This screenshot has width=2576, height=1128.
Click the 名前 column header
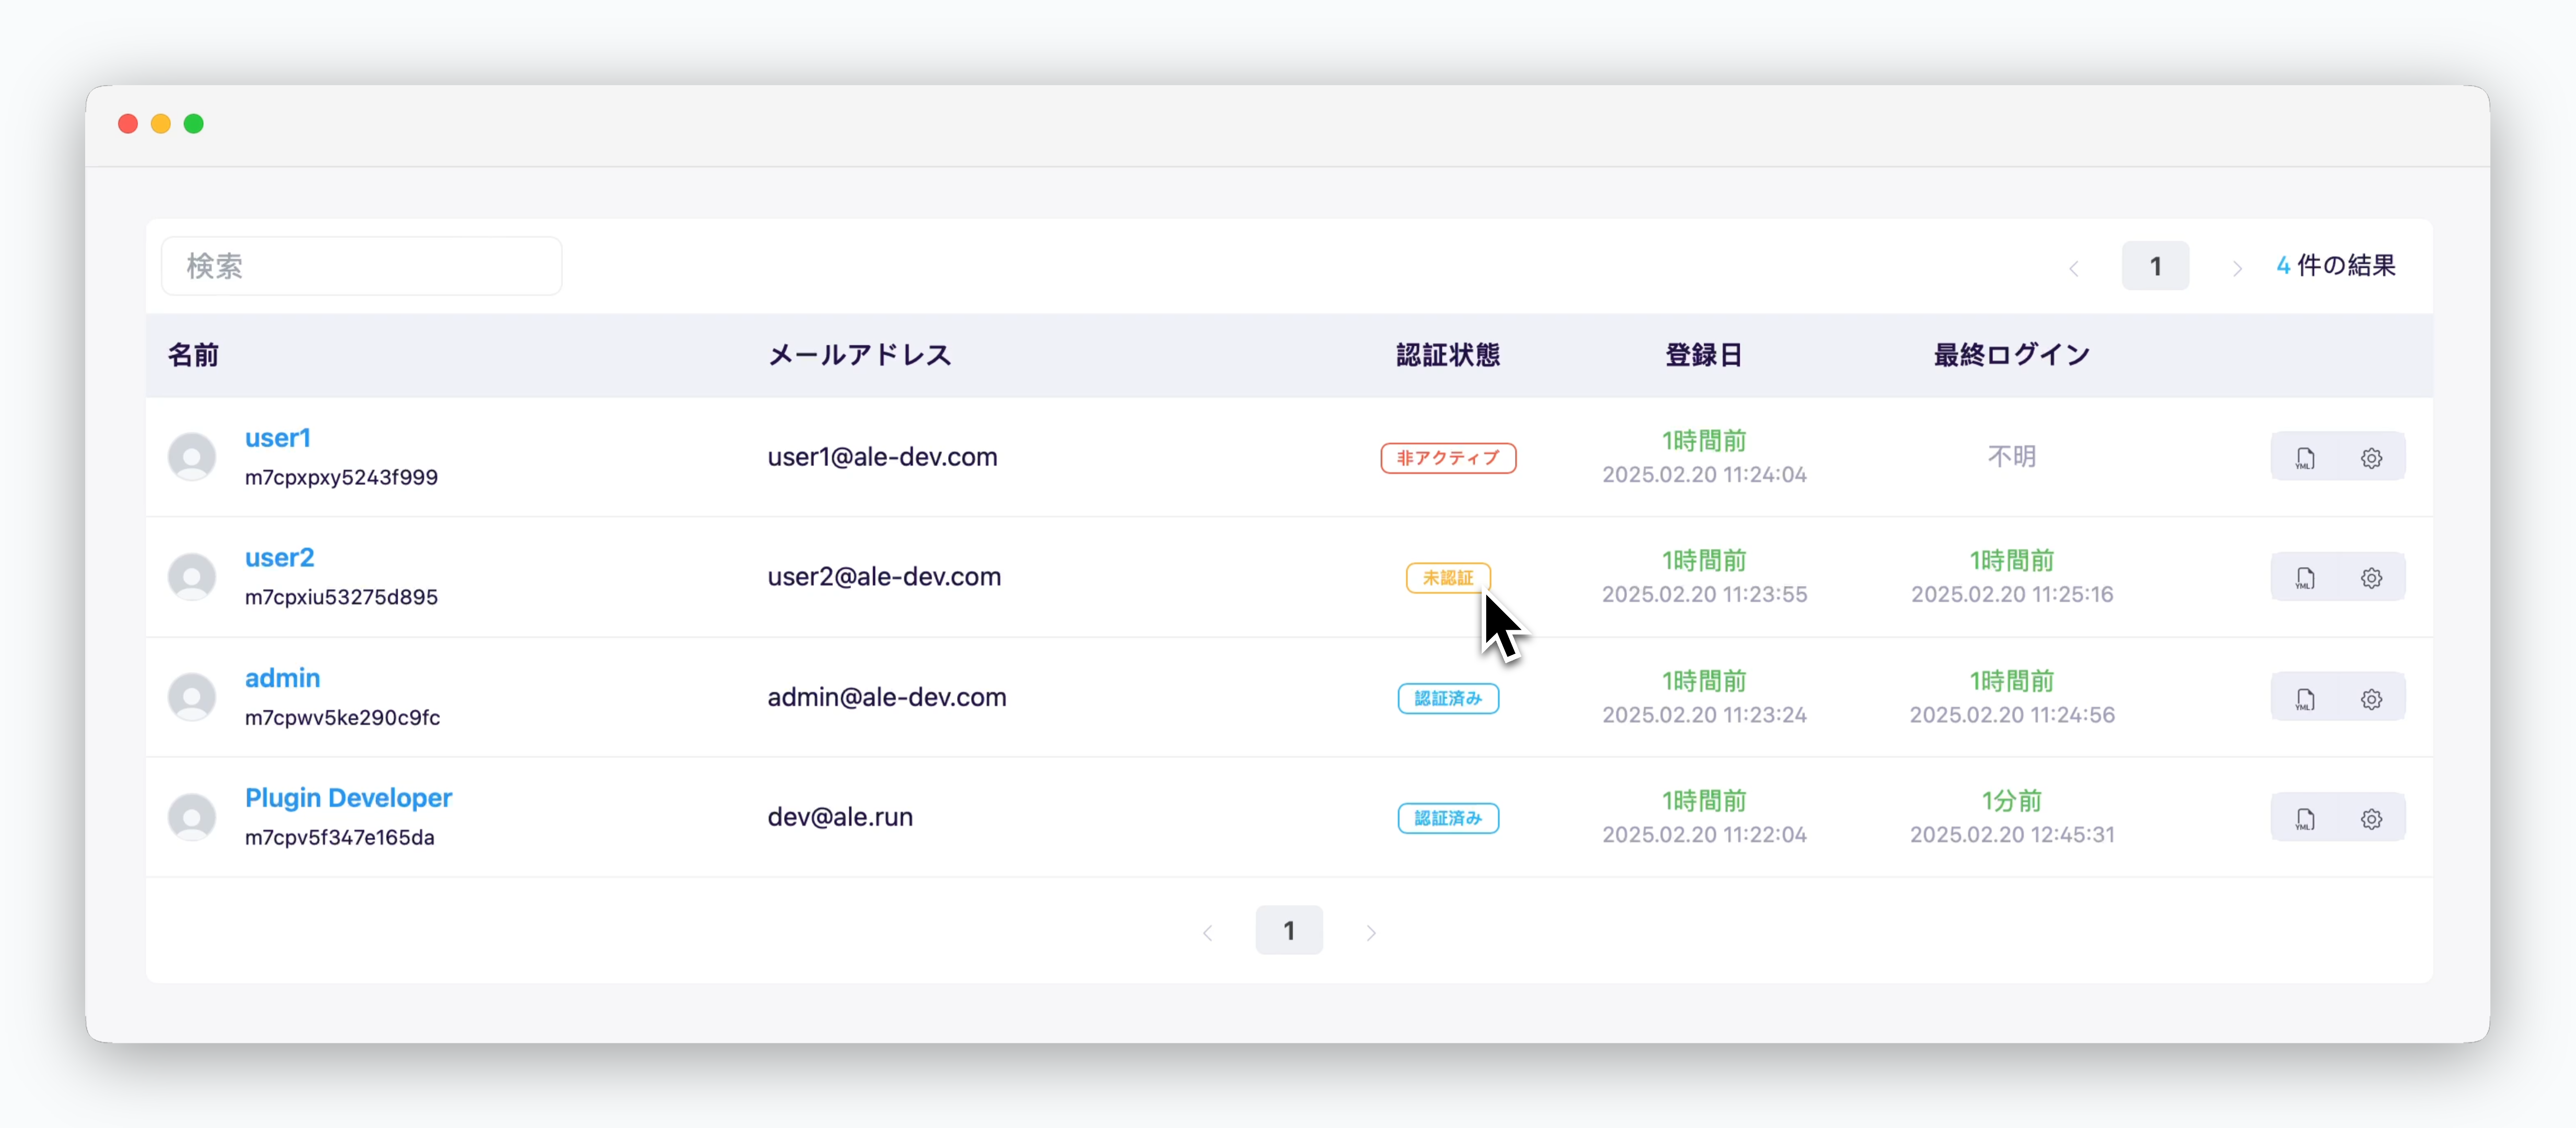[193, 355]
